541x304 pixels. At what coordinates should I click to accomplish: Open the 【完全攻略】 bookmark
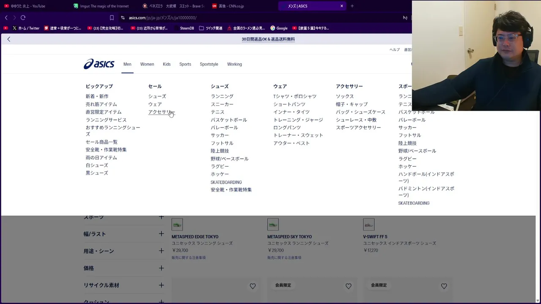(x=105, y=28)
